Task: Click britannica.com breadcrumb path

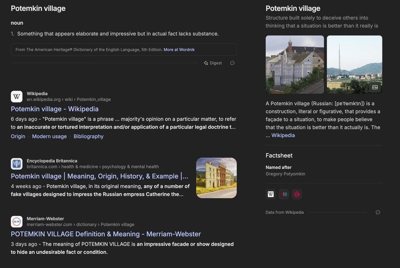Action: [x=92, y=166]
